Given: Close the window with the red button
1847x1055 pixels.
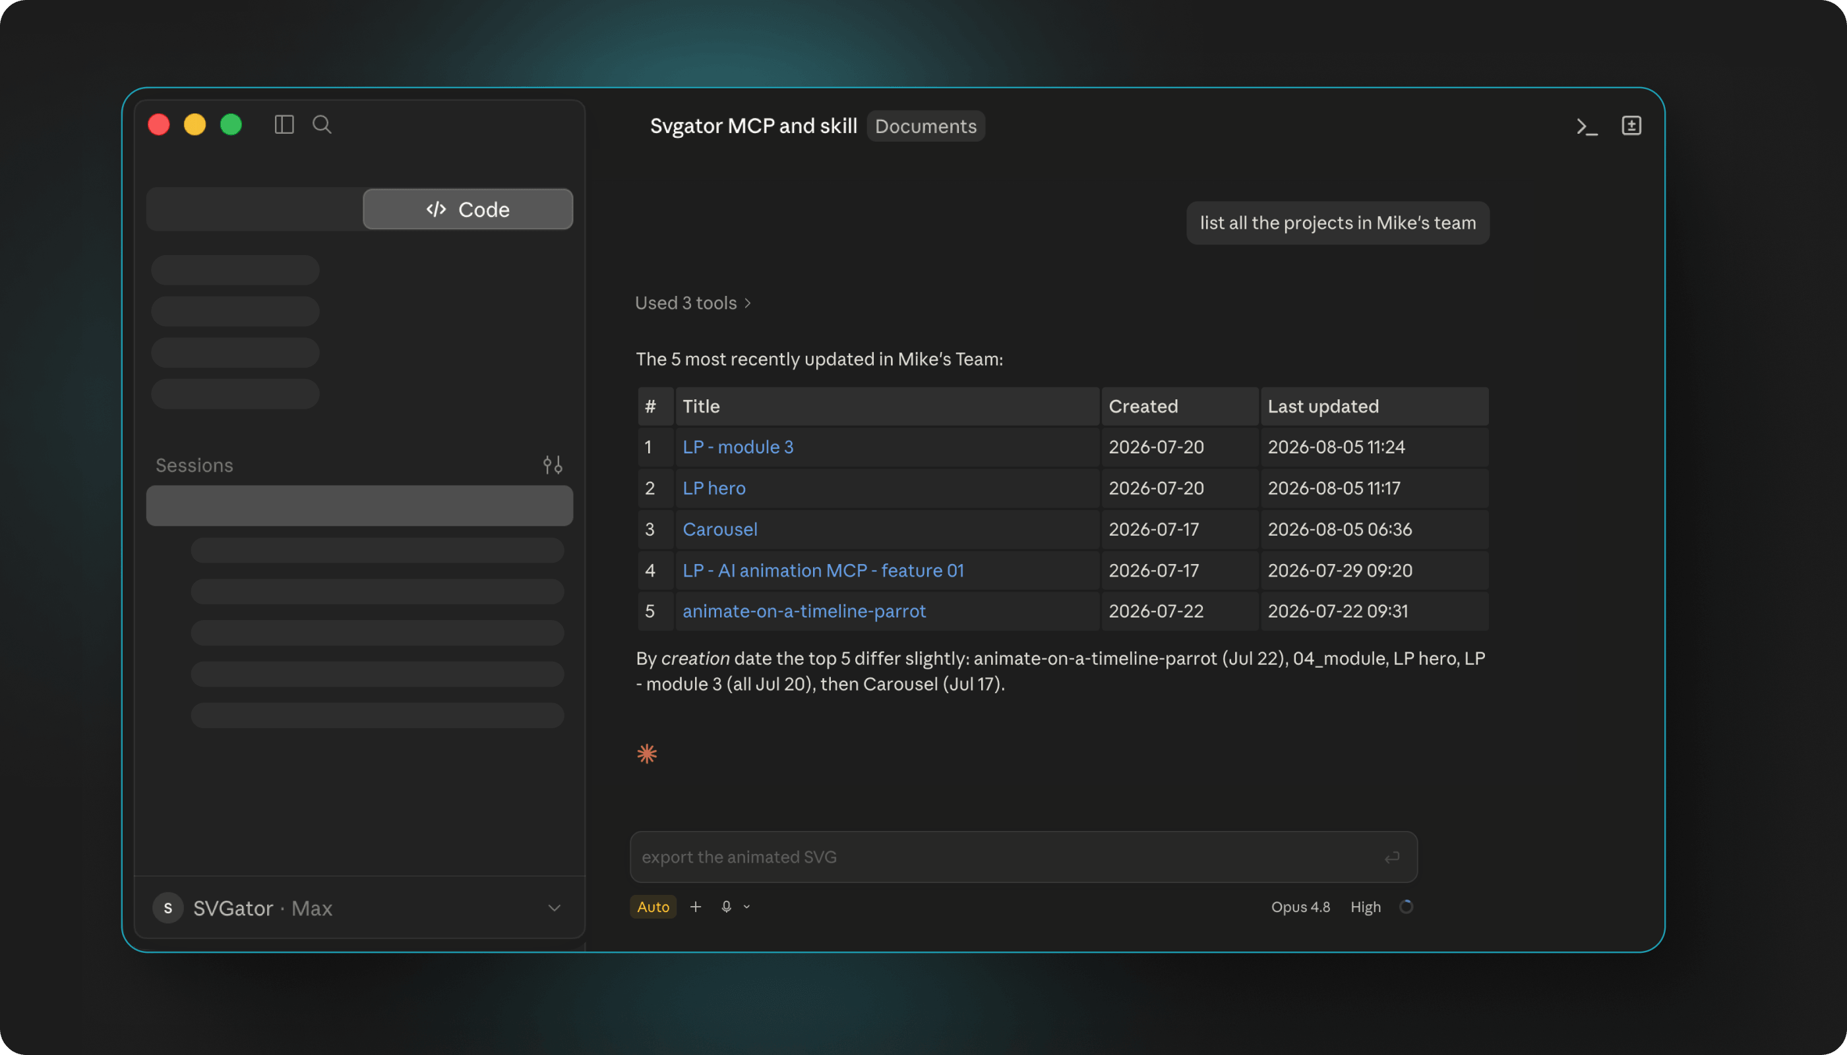Looking at the screenshot, I should tap(159, 125).
